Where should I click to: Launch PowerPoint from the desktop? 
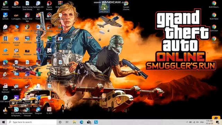point(16,4)
